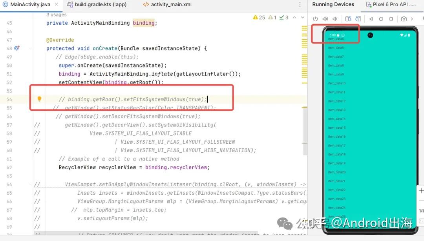This screenshot has height=241, width=424.
Task: Switch to the activity_main.xml tab
Action: coord(167,5)
